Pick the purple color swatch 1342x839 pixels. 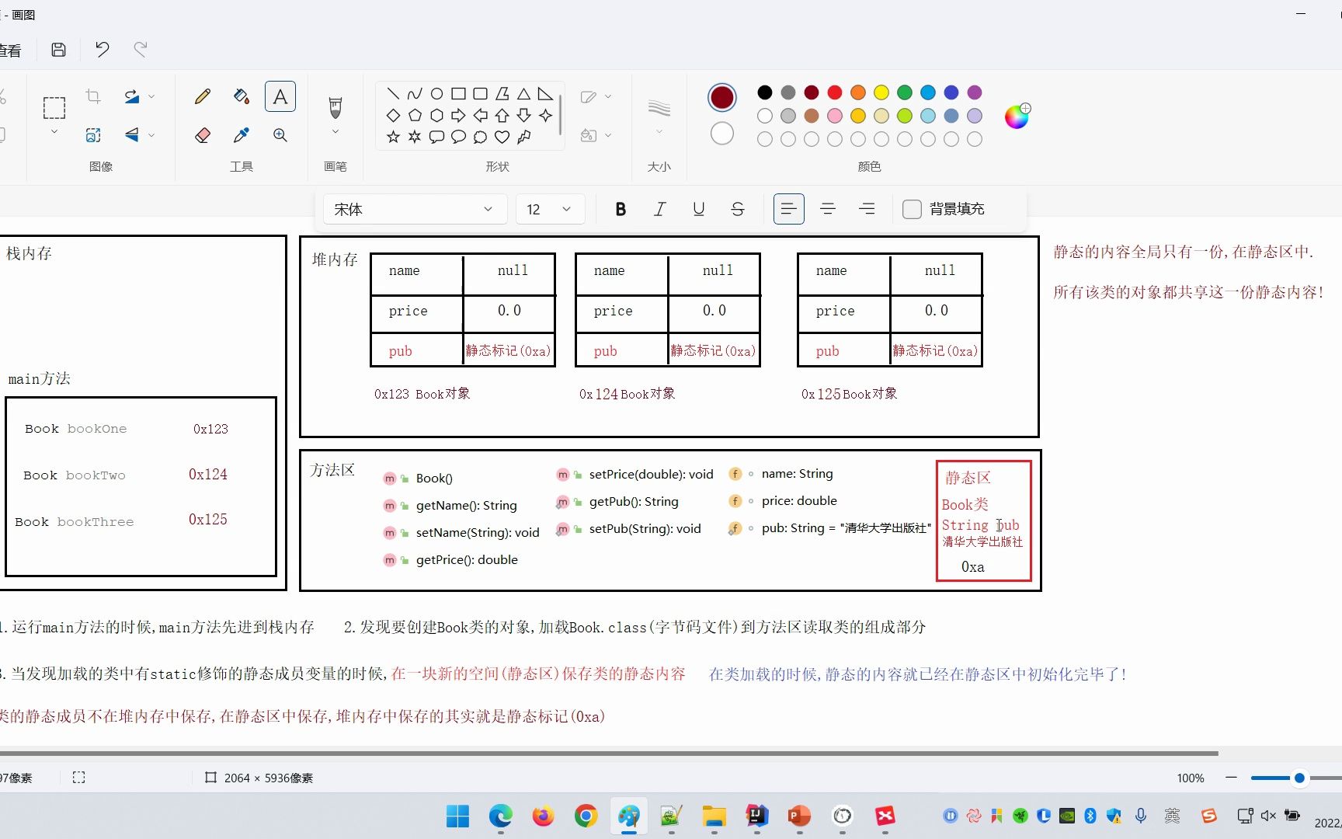pyautogui.click(x=975, y=92)
